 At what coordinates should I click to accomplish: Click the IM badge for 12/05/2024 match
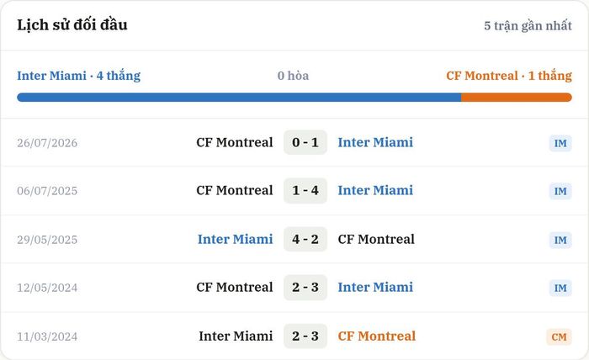(x=560, y=288)
